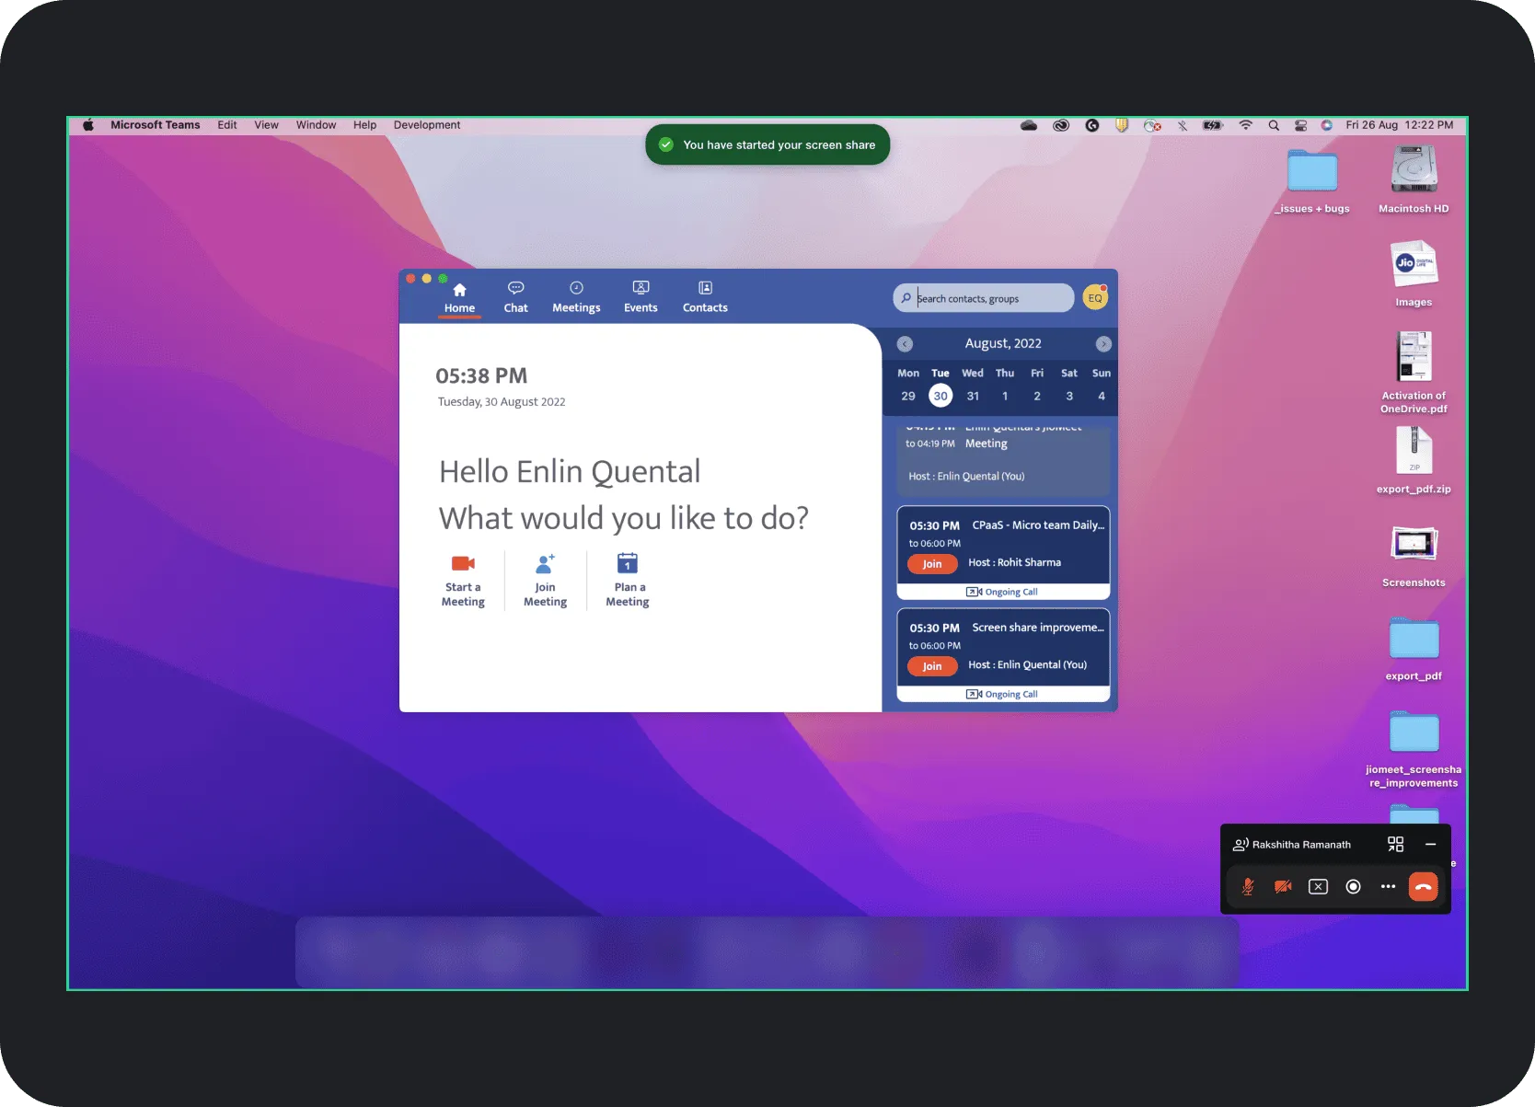1535x1107 pixels.
Task: Click the Join Meeting icon
Action: pyautogui.click(x=545, y=563)
